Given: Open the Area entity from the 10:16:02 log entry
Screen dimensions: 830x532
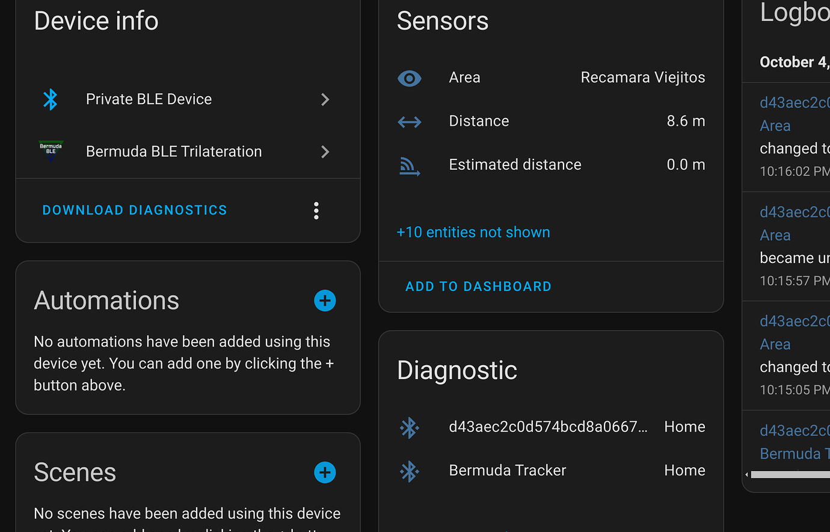Looking at the screenshot, I should pyautogui.click(x=775, y=126).
